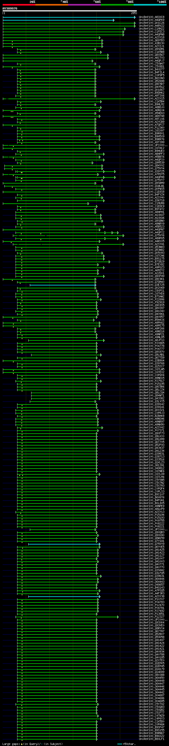Image resolution: width=169 pixels, height=746 pixels.
Task: Select hit label UniRef100_B9S1T5
Action: [x=152, y=259]
